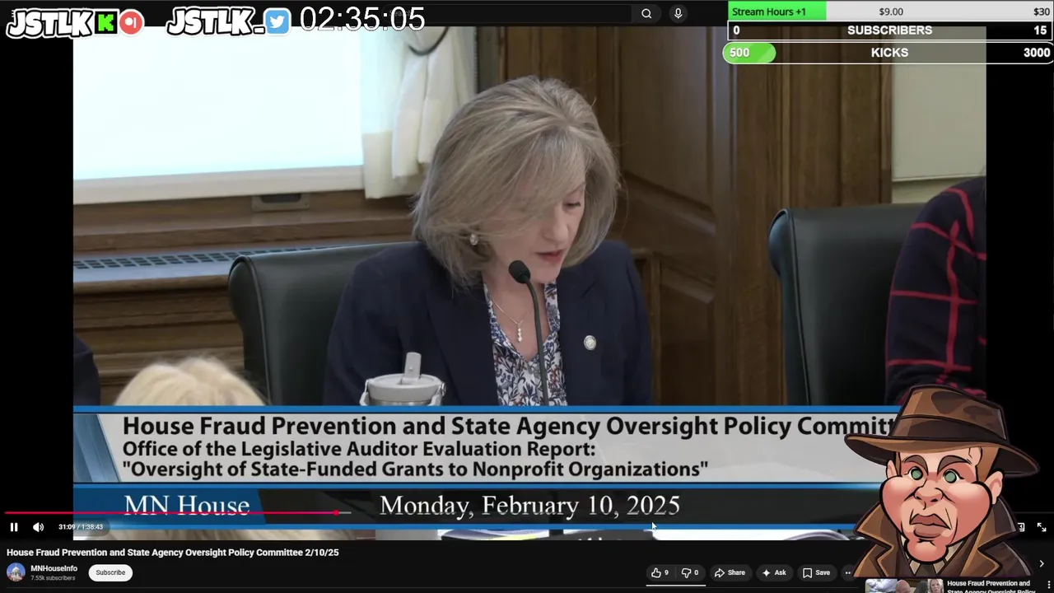
Task: Subscribe to MNHouseInfo channel
Action: pos(110,572)
